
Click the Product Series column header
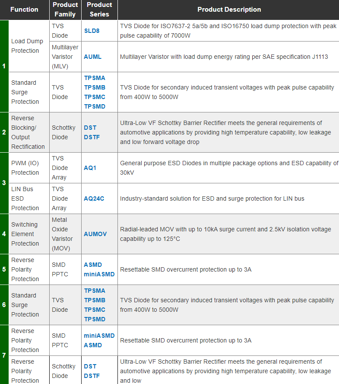[x=99, y=10]
